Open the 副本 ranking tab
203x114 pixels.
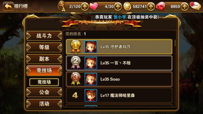tap(44, 59)
